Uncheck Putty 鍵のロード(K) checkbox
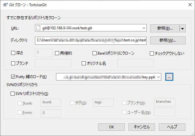 point(13,77)
